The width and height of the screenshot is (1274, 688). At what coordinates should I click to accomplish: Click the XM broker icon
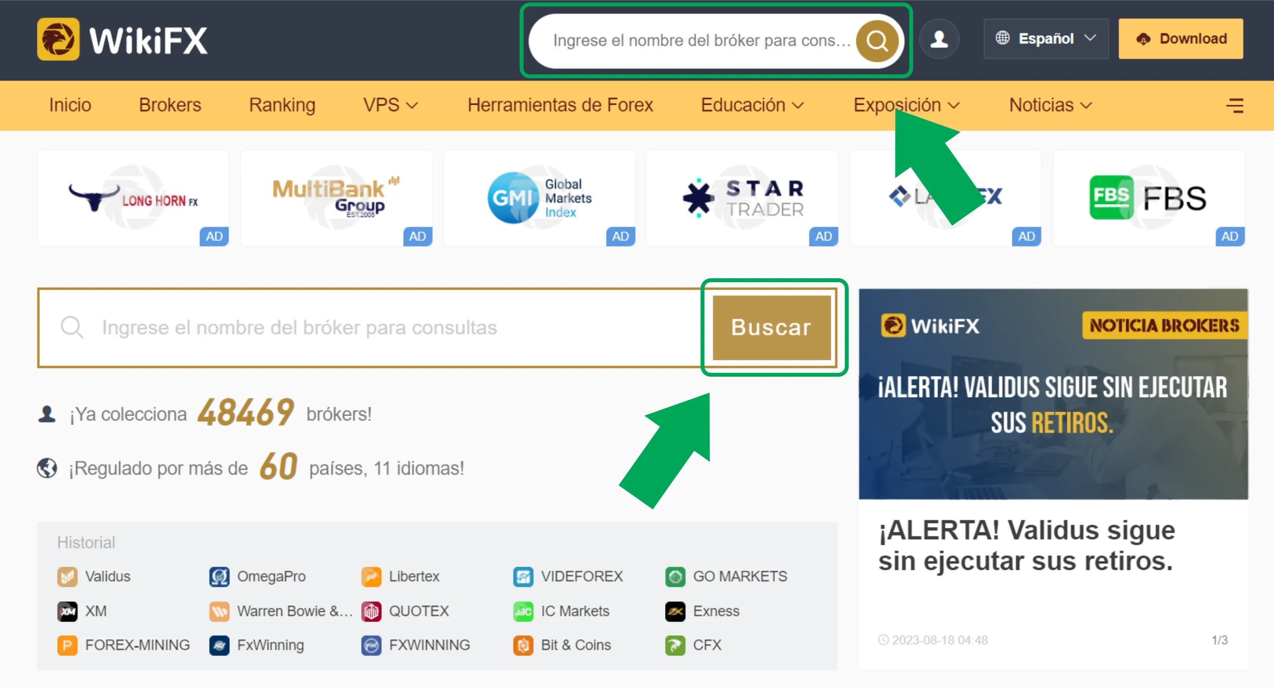[67, 611]
